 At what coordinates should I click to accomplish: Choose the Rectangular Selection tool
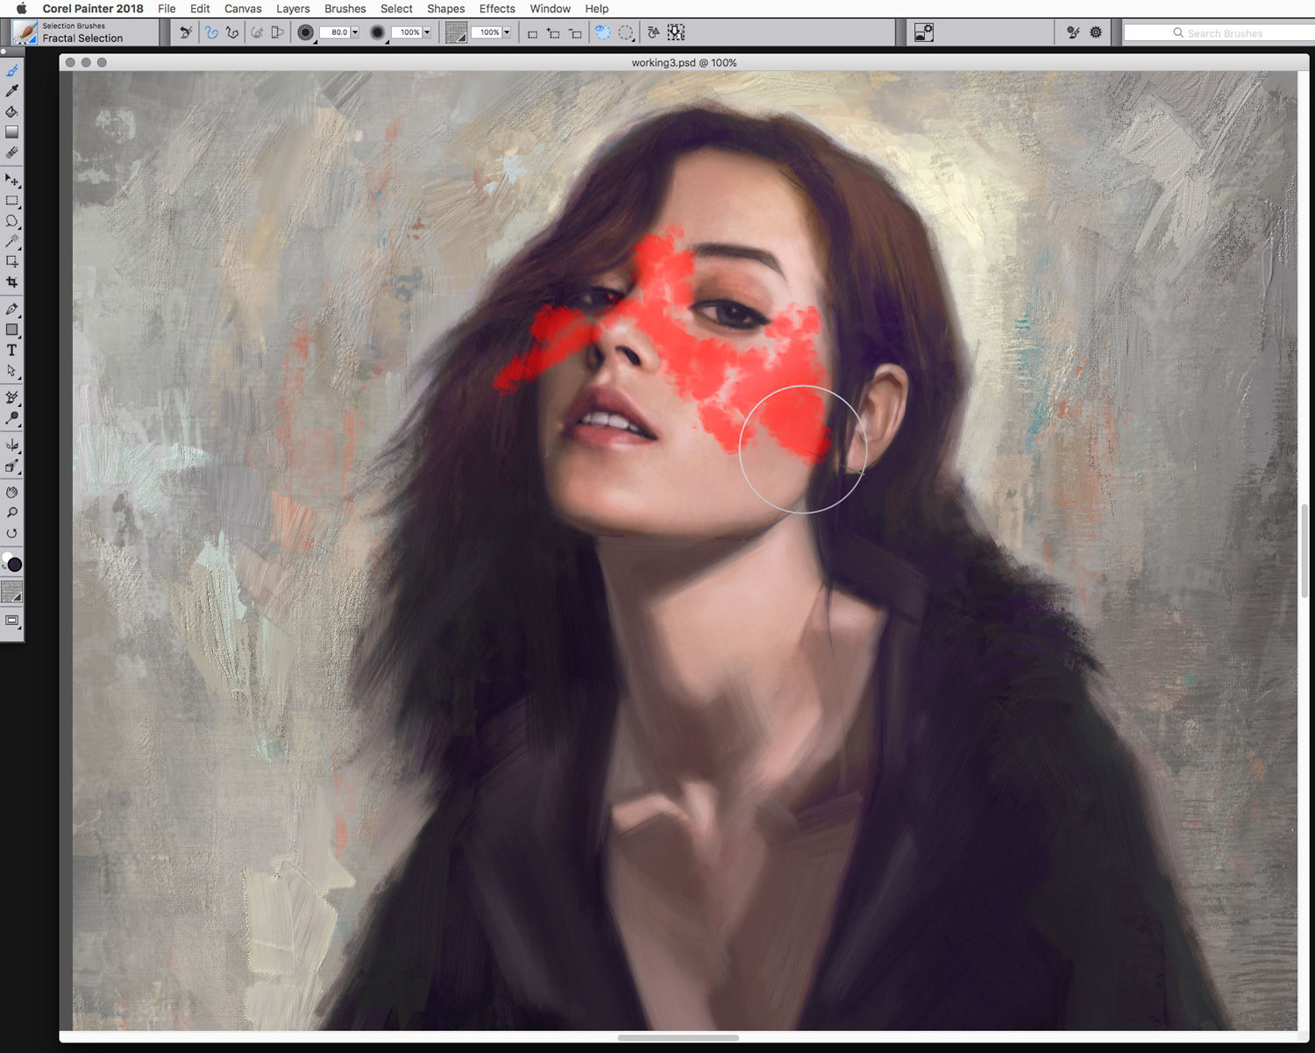(x=12, y=201)
